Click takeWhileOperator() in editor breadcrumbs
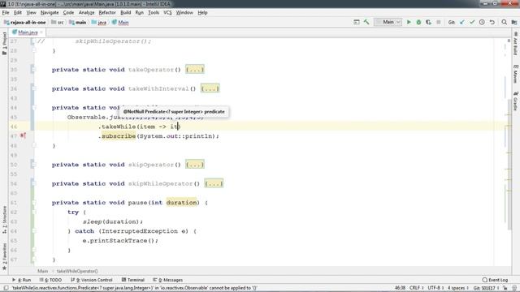520x292 pixels. [77, 271]
